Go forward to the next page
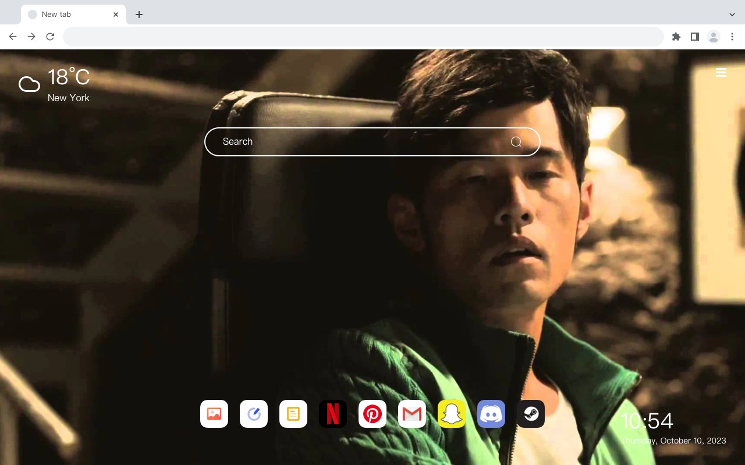The width and height of the screenshot is (745, 465). 31,37
